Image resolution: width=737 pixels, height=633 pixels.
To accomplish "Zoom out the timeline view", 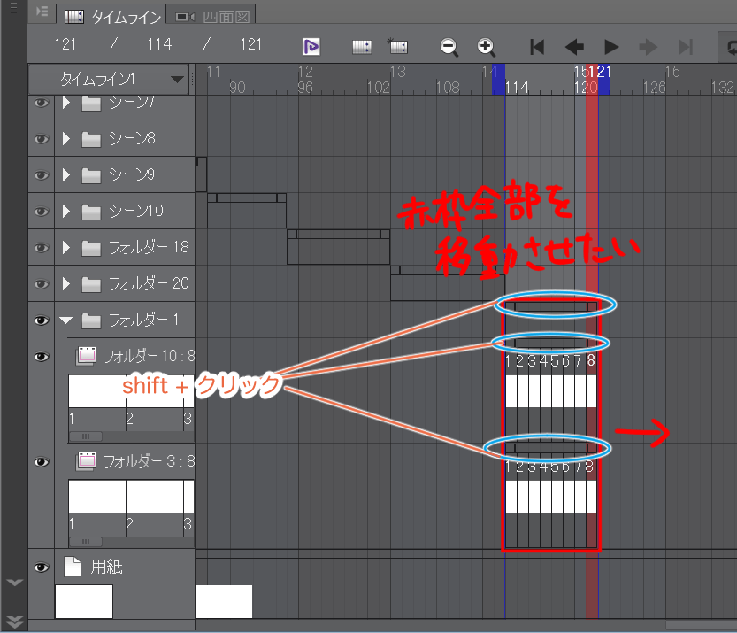I will pos(449,46).
